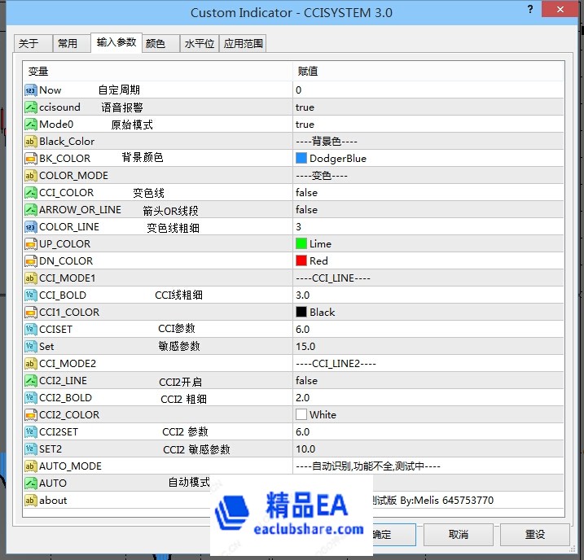The image size is (584, 560).
Task: Select the Lime swatch for UP_COLOR
Action: [x=301, y=244]
